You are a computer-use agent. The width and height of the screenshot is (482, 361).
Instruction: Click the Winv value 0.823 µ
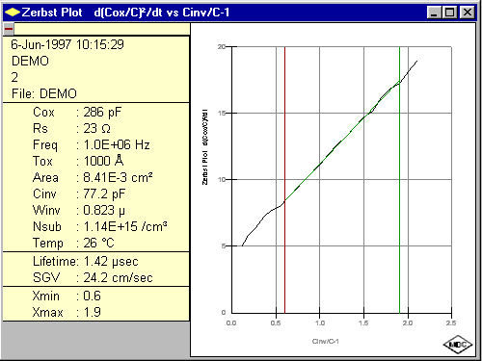tap(104, 211)
